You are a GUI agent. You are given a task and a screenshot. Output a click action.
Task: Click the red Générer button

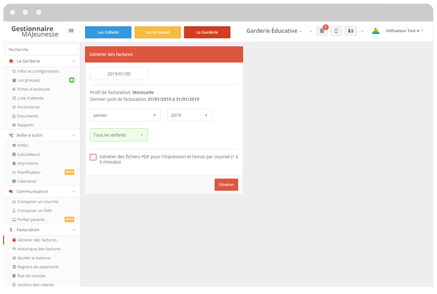pyautogui.click(x=226, y=185)
